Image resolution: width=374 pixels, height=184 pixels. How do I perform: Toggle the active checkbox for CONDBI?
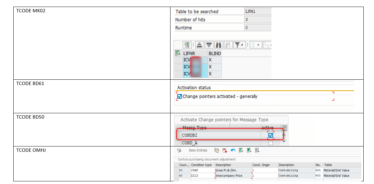click(270, 136)
